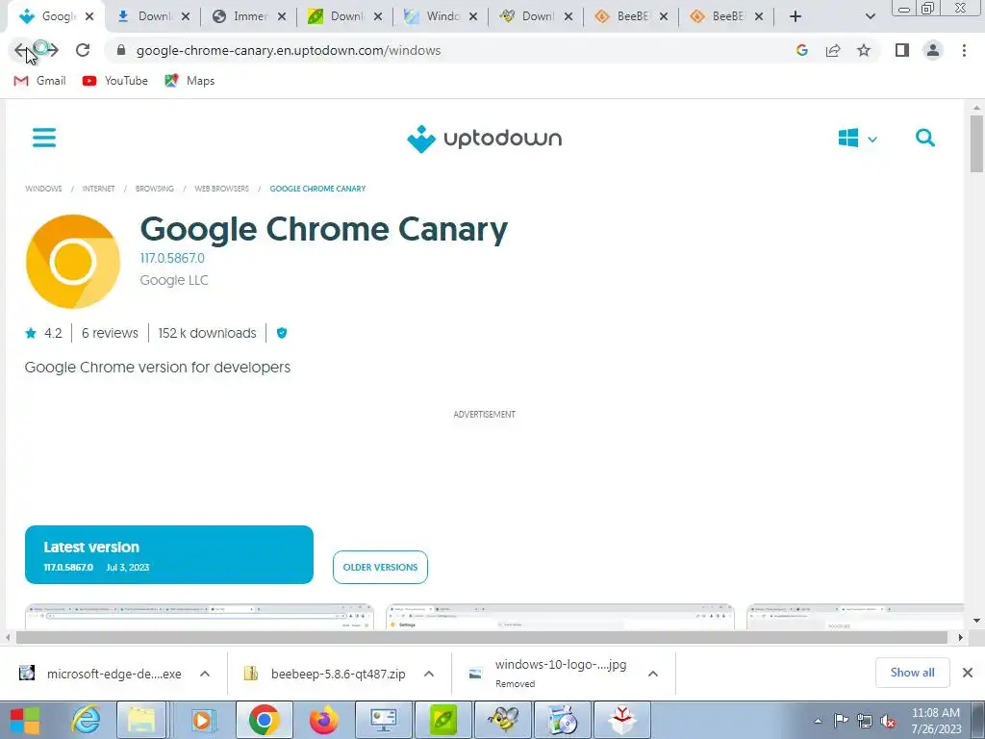Reload the current page
The width and height of the screenshot is (985, 739).
pyautogui.click(x=83, y=50)
